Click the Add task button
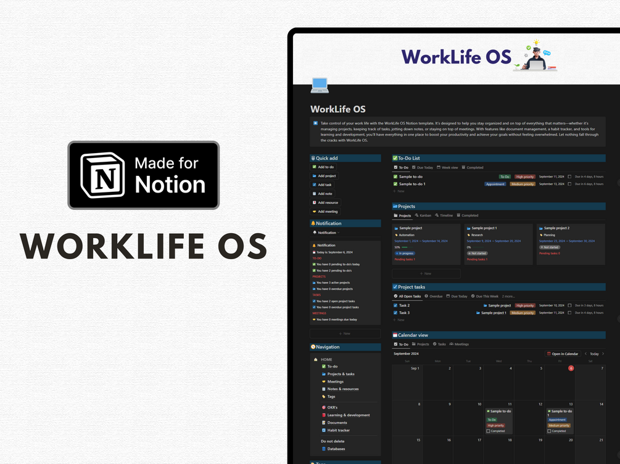Viewport: 620px width, 464px height. point(322,184)
